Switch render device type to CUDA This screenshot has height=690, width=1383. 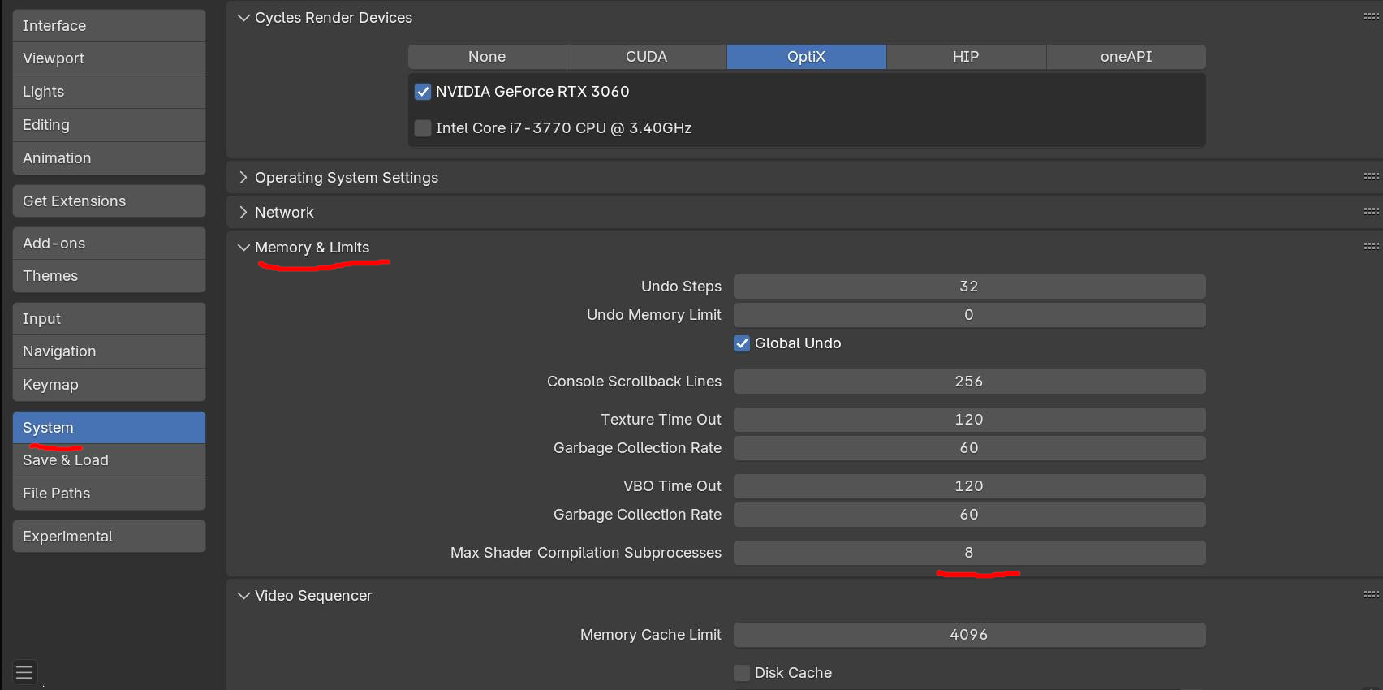(647, 57)
